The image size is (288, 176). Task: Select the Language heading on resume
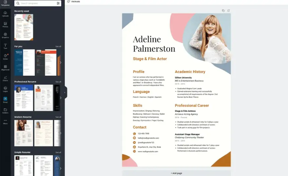[x=141, y=92]
